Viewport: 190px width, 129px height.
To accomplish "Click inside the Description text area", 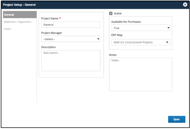I will pos(71,61).
